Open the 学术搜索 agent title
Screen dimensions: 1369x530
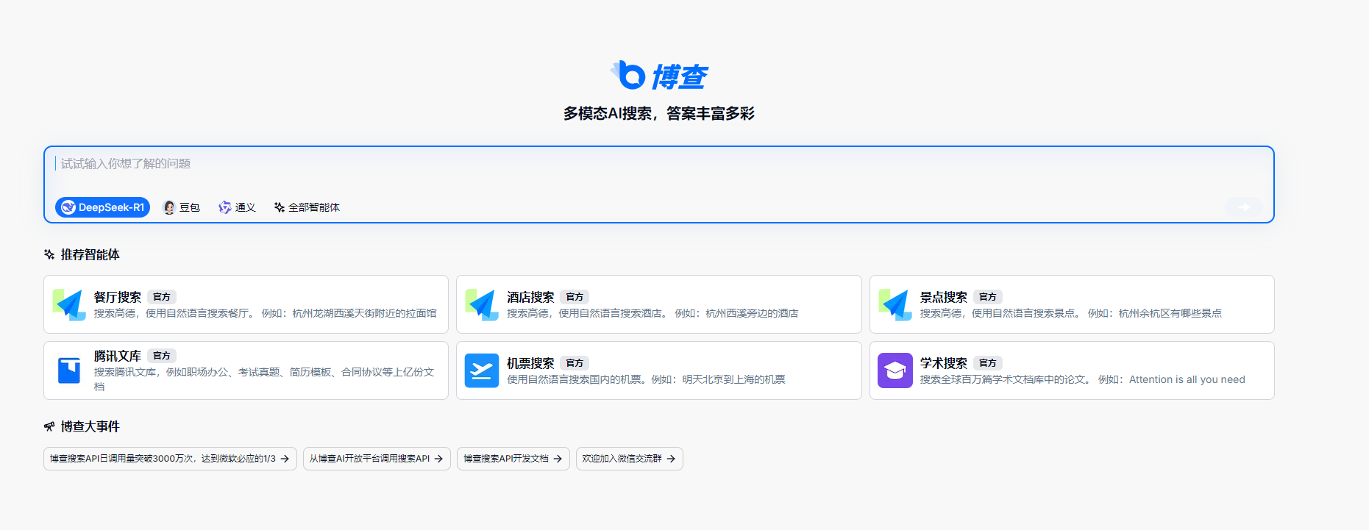[944, 363]
